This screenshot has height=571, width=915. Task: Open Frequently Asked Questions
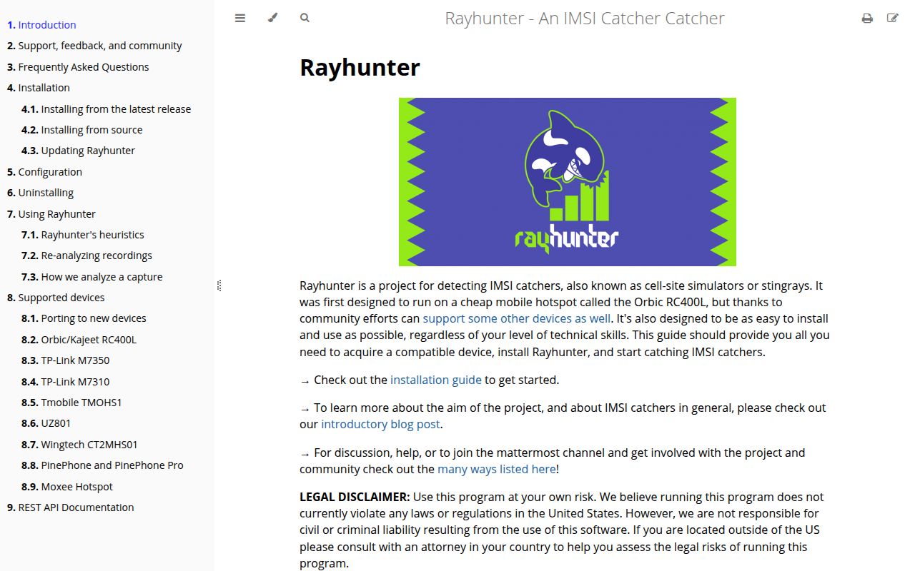point(78,67)
